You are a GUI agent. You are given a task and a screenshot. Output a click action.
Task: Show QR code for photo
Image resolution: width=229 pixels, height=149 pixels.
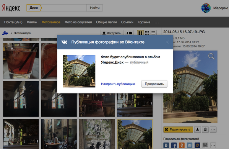click(205, 145)
